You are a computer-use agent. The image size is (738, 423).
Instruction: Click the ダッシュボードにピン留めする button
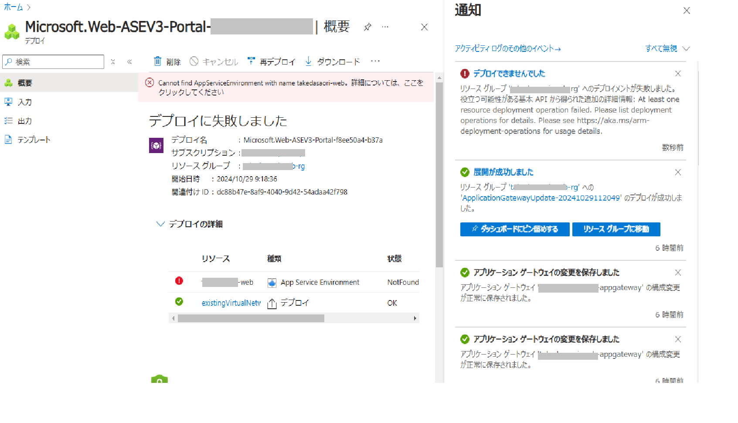(x=515, y=229)
